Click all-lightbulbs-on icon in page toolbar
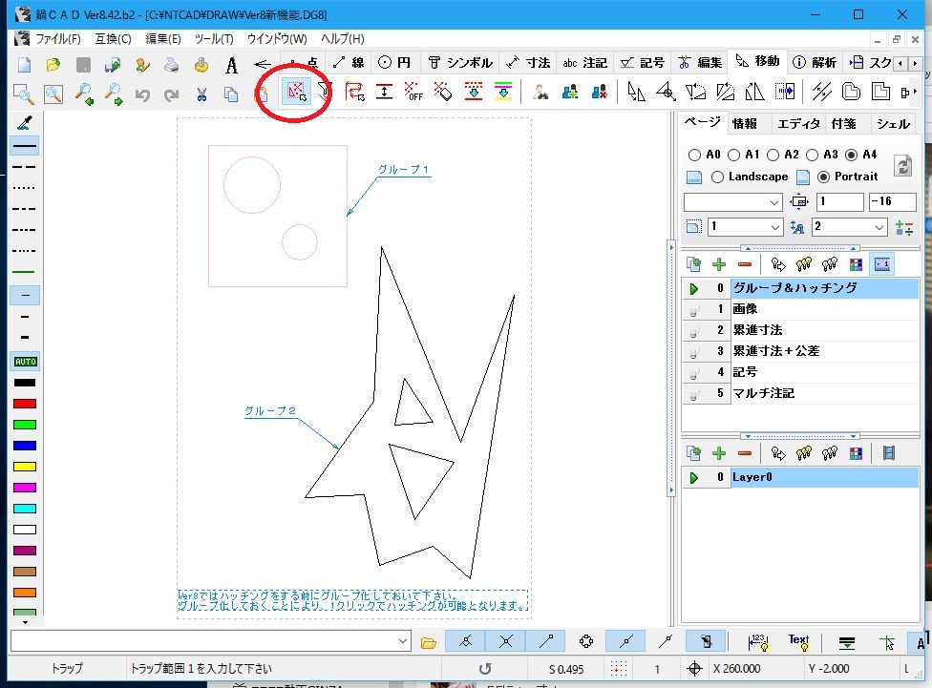The image size is (932, 688). [x=804, y=264]
